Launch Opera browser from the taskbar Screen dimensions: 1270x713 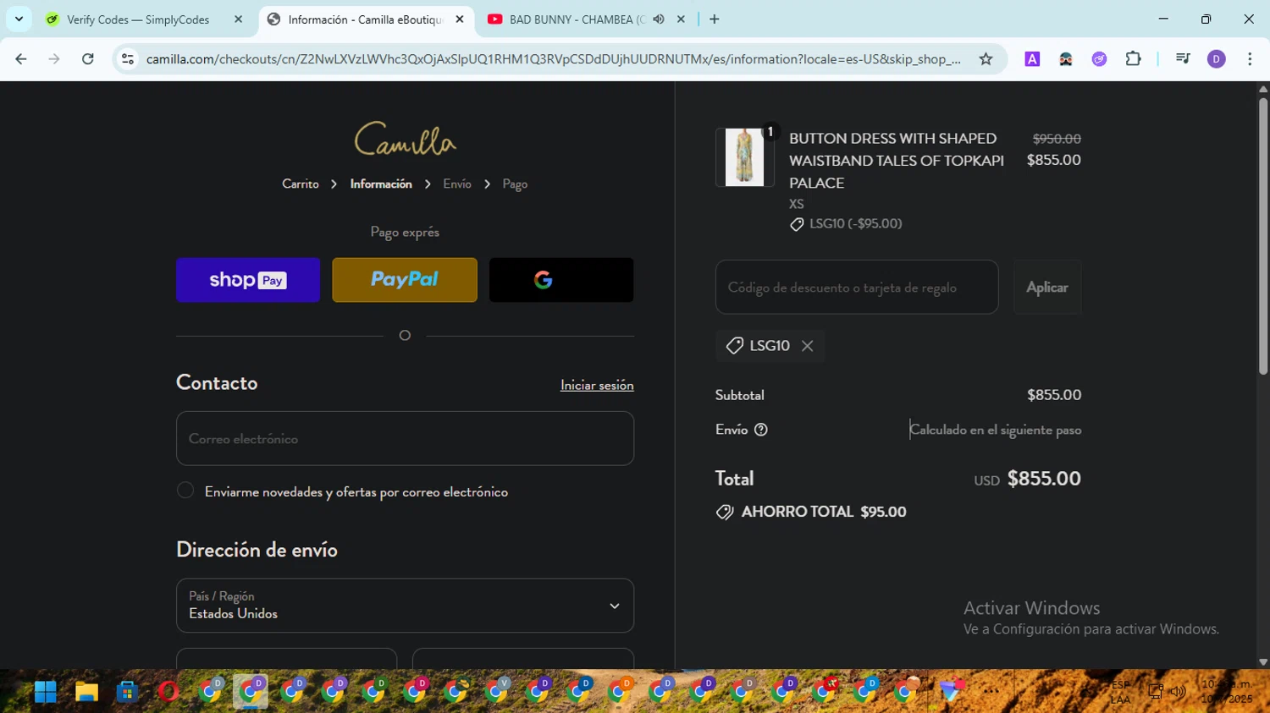[x=168, y=692]
